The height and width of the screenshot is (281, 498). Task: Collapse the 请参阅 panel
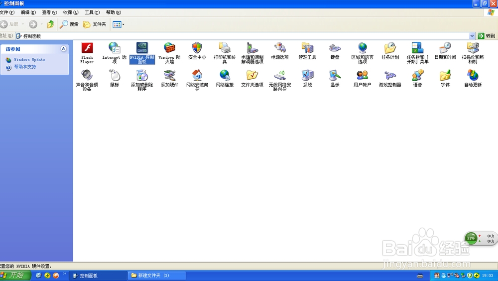[x=63, y=49]
